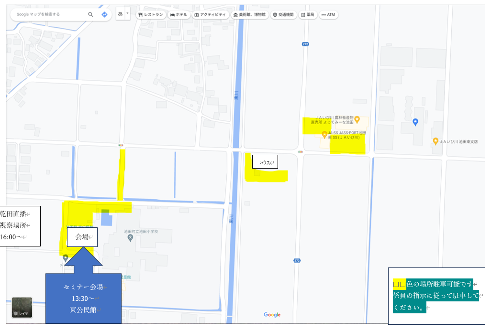Image resolution: width=491 pixels, height=331 pixels.
Task: Click the JA-SS JASS-PORT gas station marker
Action: point(324,135)
